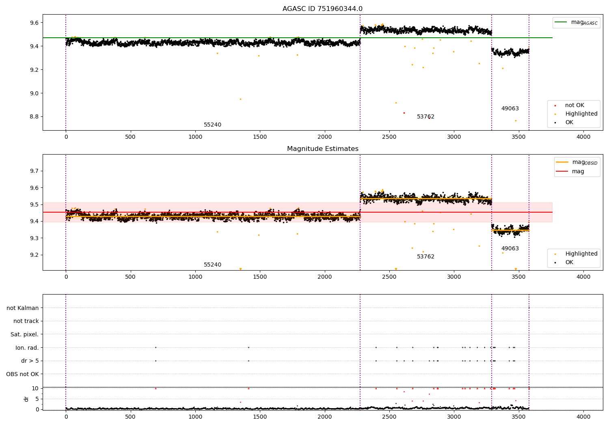Click the 49063 observation label in Magnitude Estimates plot
Image resolution: width=609 pixels, height=426 pixels.
pos(510,249)
